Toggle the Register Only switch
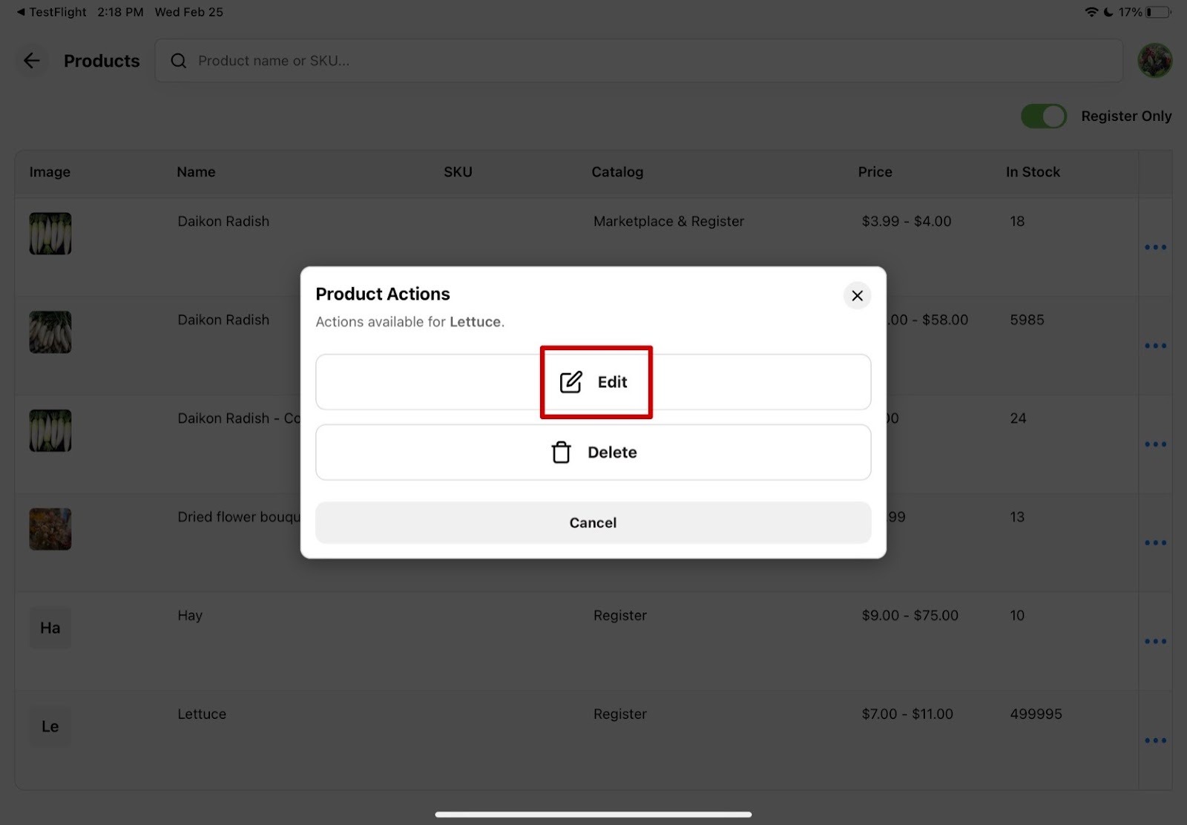 [x=1043, y=116]
